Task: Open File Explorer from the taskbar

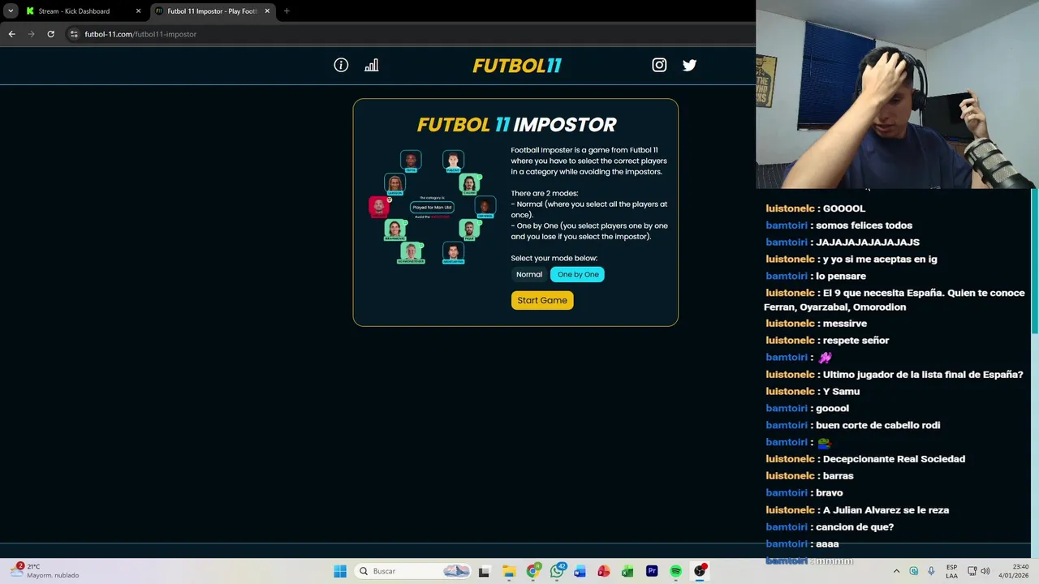Action: (509, 571)
